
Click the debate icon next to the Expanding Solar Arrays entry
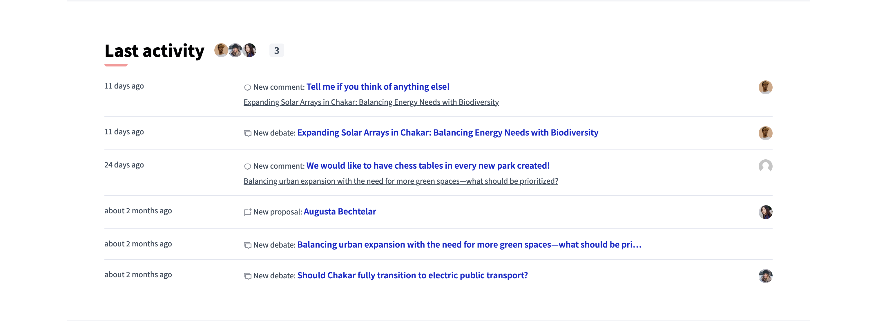coord(247,133)
